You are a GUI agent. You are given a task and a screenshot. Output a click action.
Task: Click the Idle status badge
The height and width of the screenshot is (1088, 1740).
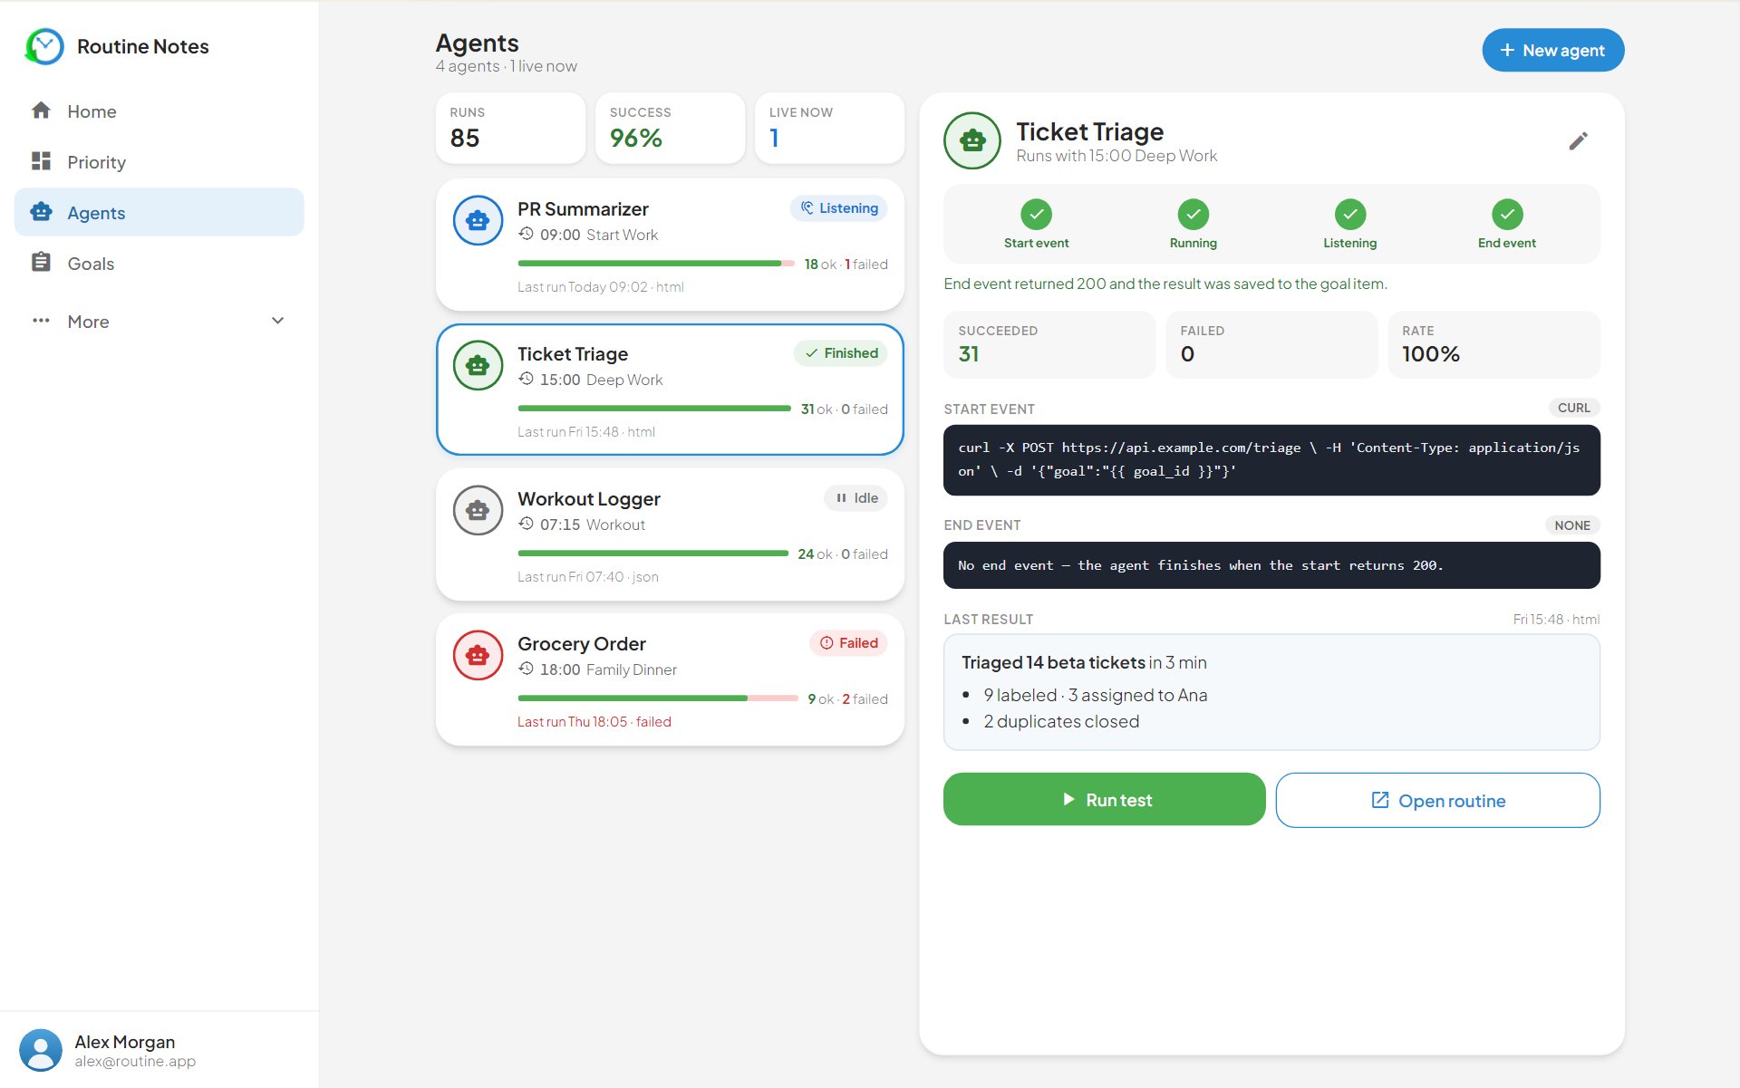[856, 498]
